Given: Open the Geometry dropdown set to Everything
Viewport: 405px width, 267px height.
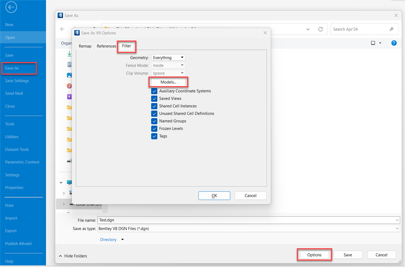Looking at the screenshot, I should (168, 58).
